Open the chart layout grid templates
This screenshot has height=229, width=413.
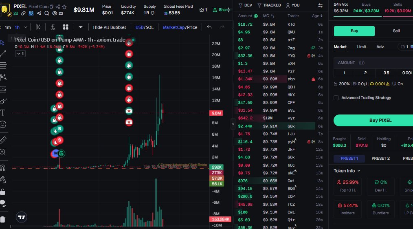click(x=66, y=27)
